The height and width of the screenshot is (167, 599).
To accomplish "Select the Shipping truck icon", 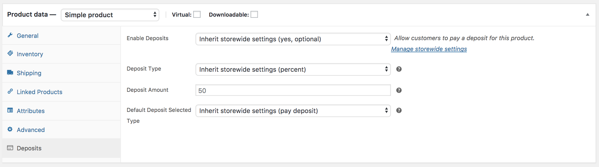I will (10, 73).
